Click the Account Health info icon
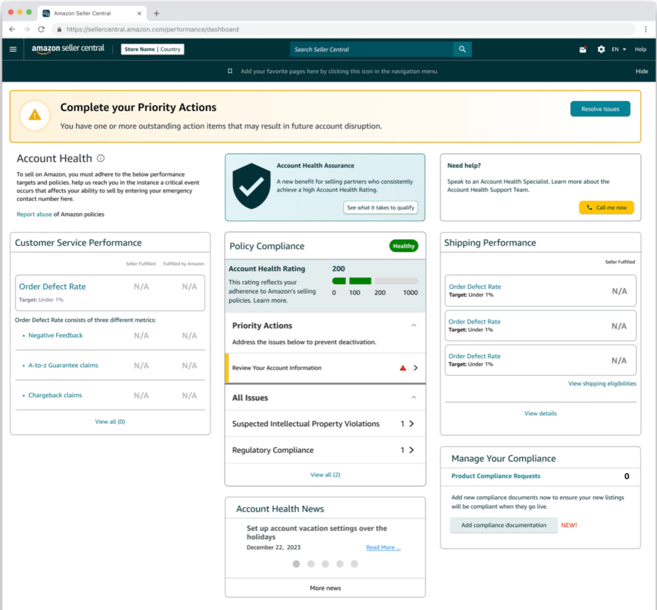The height and width of the screenshot is (610, 657). tap(101, 158)
